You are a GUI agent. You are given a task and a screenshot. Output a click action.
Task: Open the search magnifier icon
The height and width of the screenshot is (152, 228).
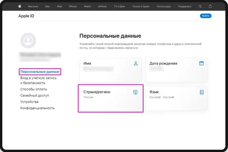point(200,6)
